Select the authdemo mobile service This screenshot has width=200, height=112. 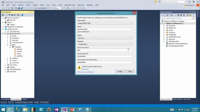pos(15,38)
